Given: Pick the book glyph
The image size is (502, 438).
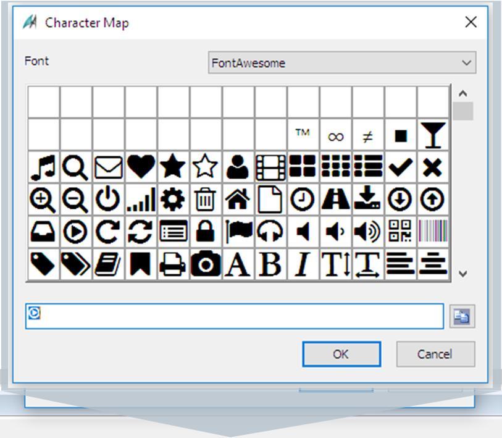Looking at the screenshot, I should tap(109, 264).
